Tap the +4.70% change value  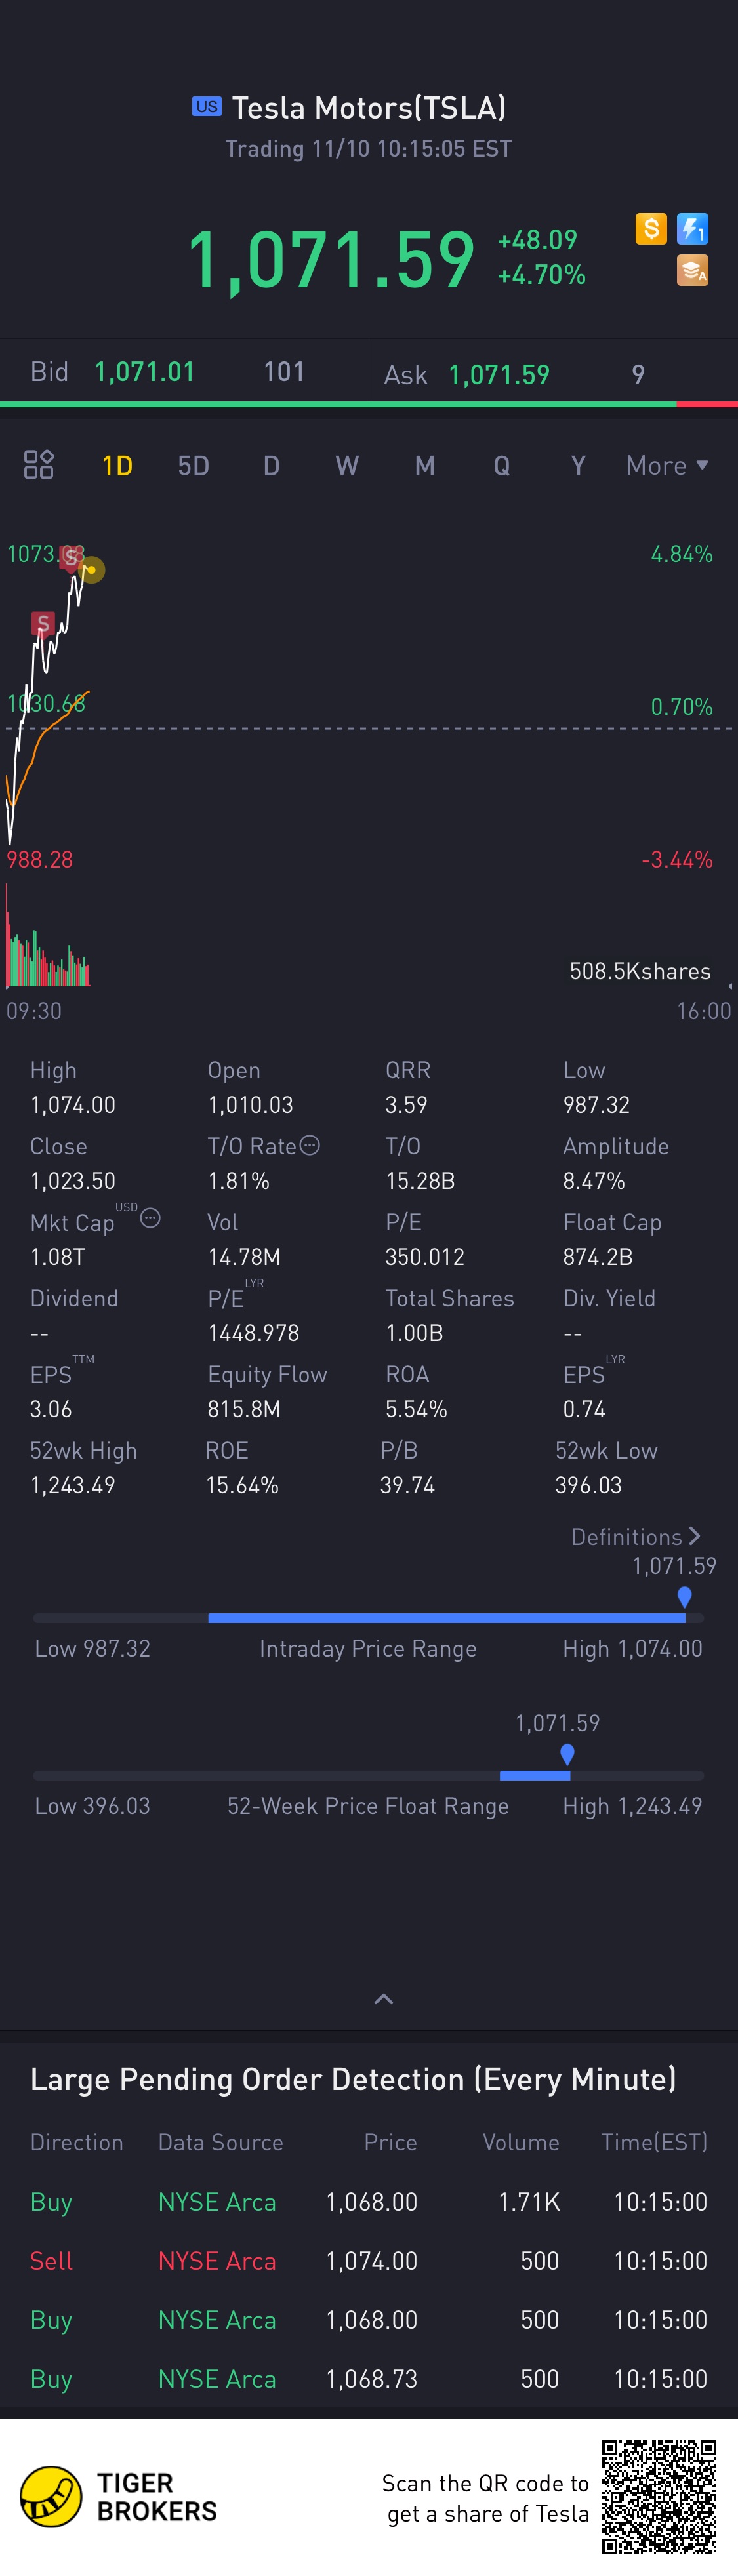coord(541,275)
